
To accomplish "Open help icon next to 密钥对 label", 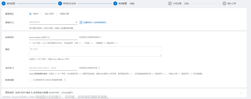I will point(13,23).
